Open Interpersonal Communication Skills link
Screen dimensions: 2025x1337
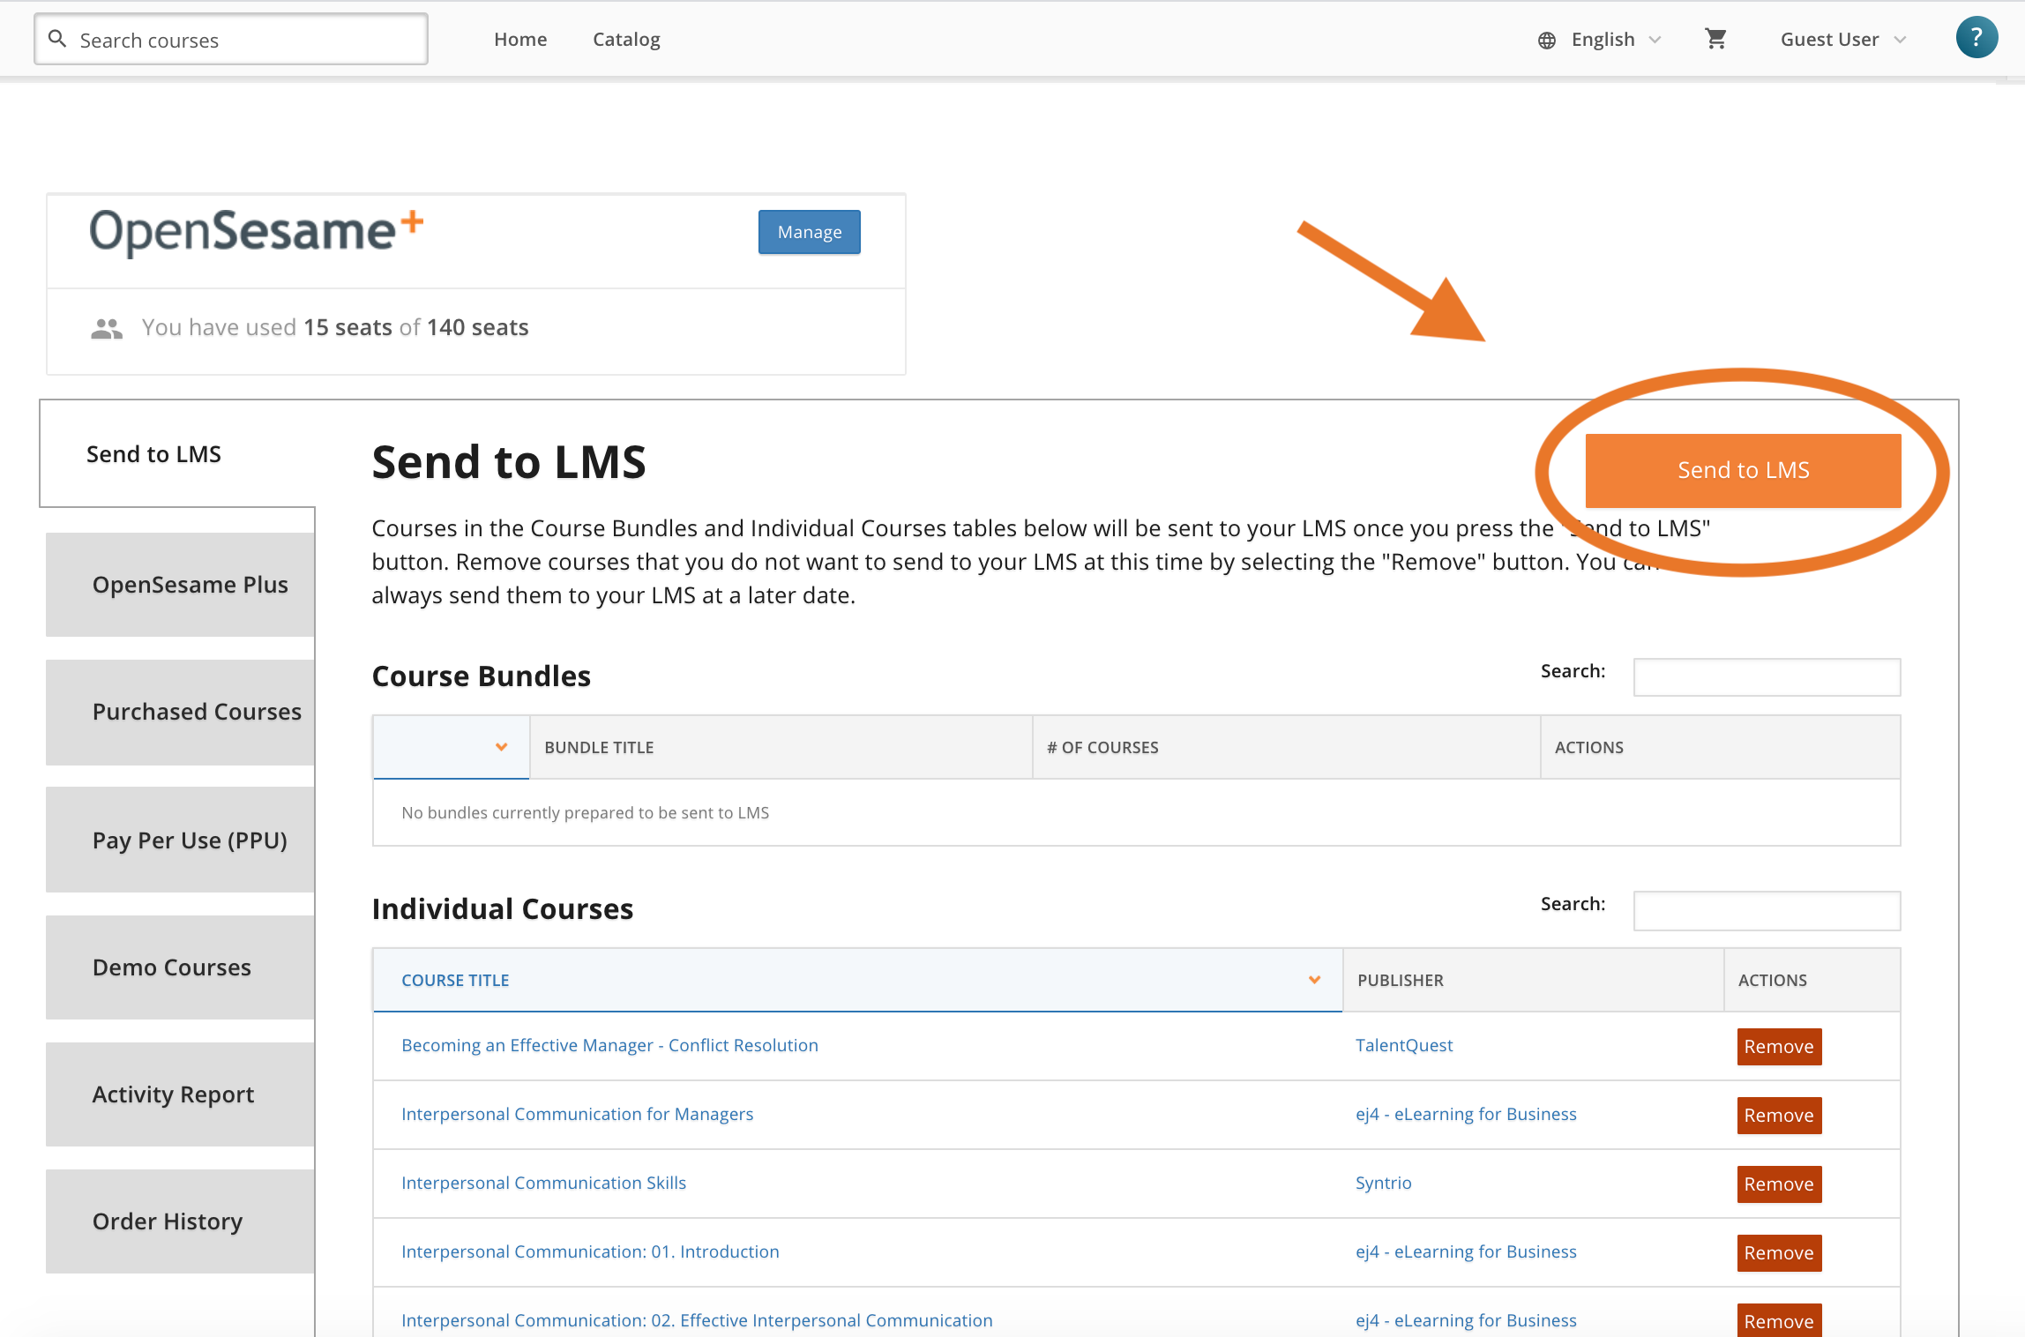click(543, 1183)
